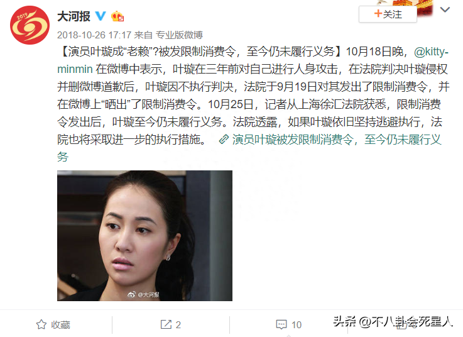Click the gold crown membership badge
The height and width of the screenshot is (337, 463).
tap(117, 16)
